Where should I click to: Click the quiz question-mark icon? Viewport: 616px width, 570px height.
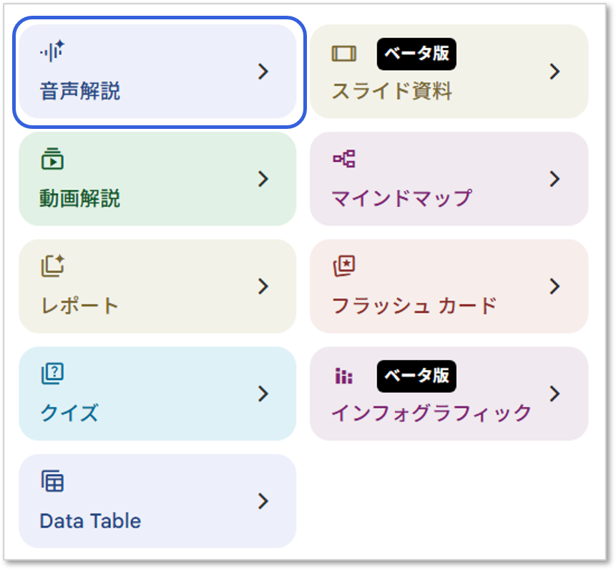pyautogui.click(x=52, y=374)
